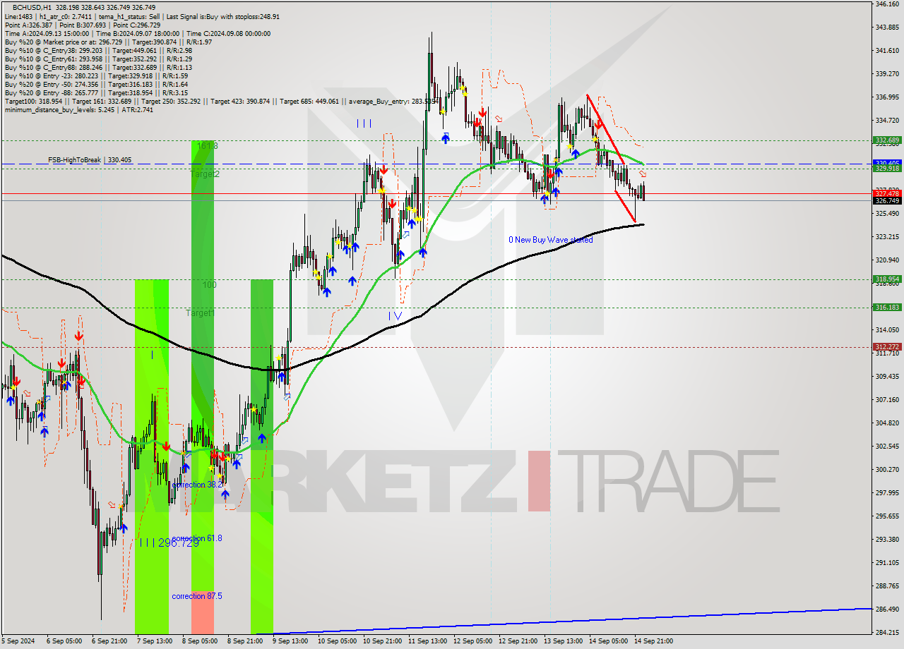Click the 286.490 price axis value
Viewport: 904px width, 649px height.
(887, 609)
